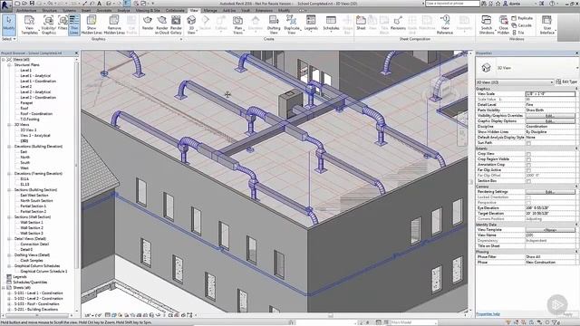Open the 3D View type selector dropdown
Image resolution: width=580 pixels, height=326 pixels.
(576, 68)
